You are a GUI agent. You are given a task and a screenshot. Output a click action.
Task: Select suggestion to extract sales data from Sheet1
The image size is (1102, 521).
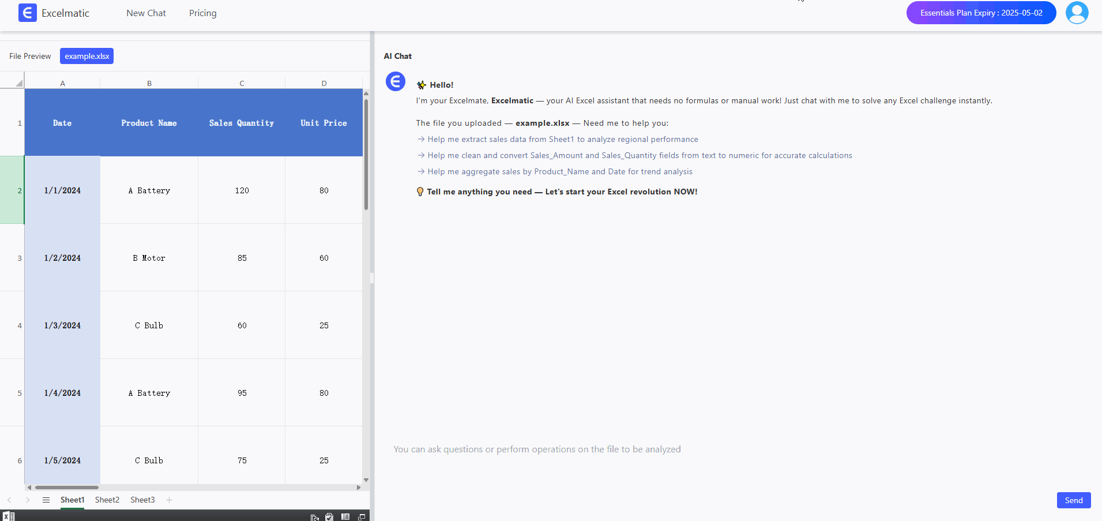pos(562,139)
